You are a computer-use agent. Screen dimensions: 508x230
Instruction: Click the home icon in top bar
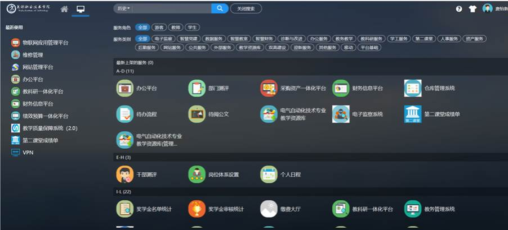coord(64,9)
